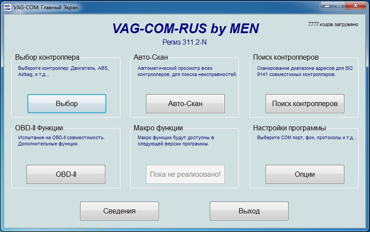Click the window title VAG-COM: Главный Экран
The image size is (370, 232).
coord(46,8)
